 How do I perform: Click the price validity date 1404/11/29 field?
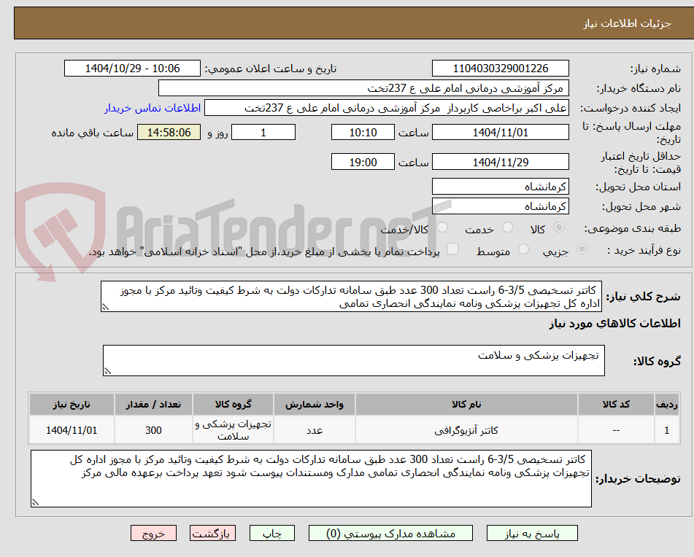pos(500,162)
